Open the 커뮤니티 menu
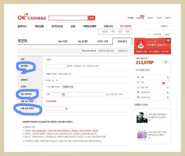 click(x=108, y=26)
